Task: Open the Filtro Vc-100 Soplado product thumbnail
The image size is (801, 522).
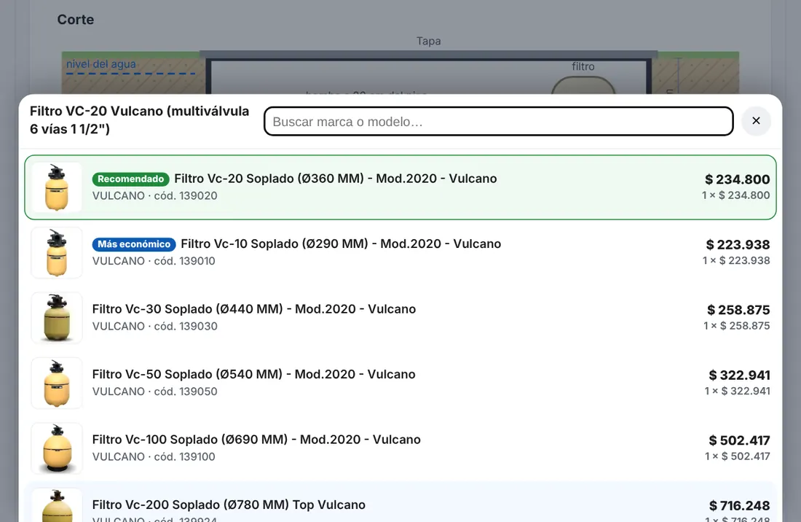Action: coord(57,448)
